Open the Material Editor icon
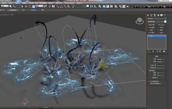This screenshot has height=109, width=172. (116, 7)
